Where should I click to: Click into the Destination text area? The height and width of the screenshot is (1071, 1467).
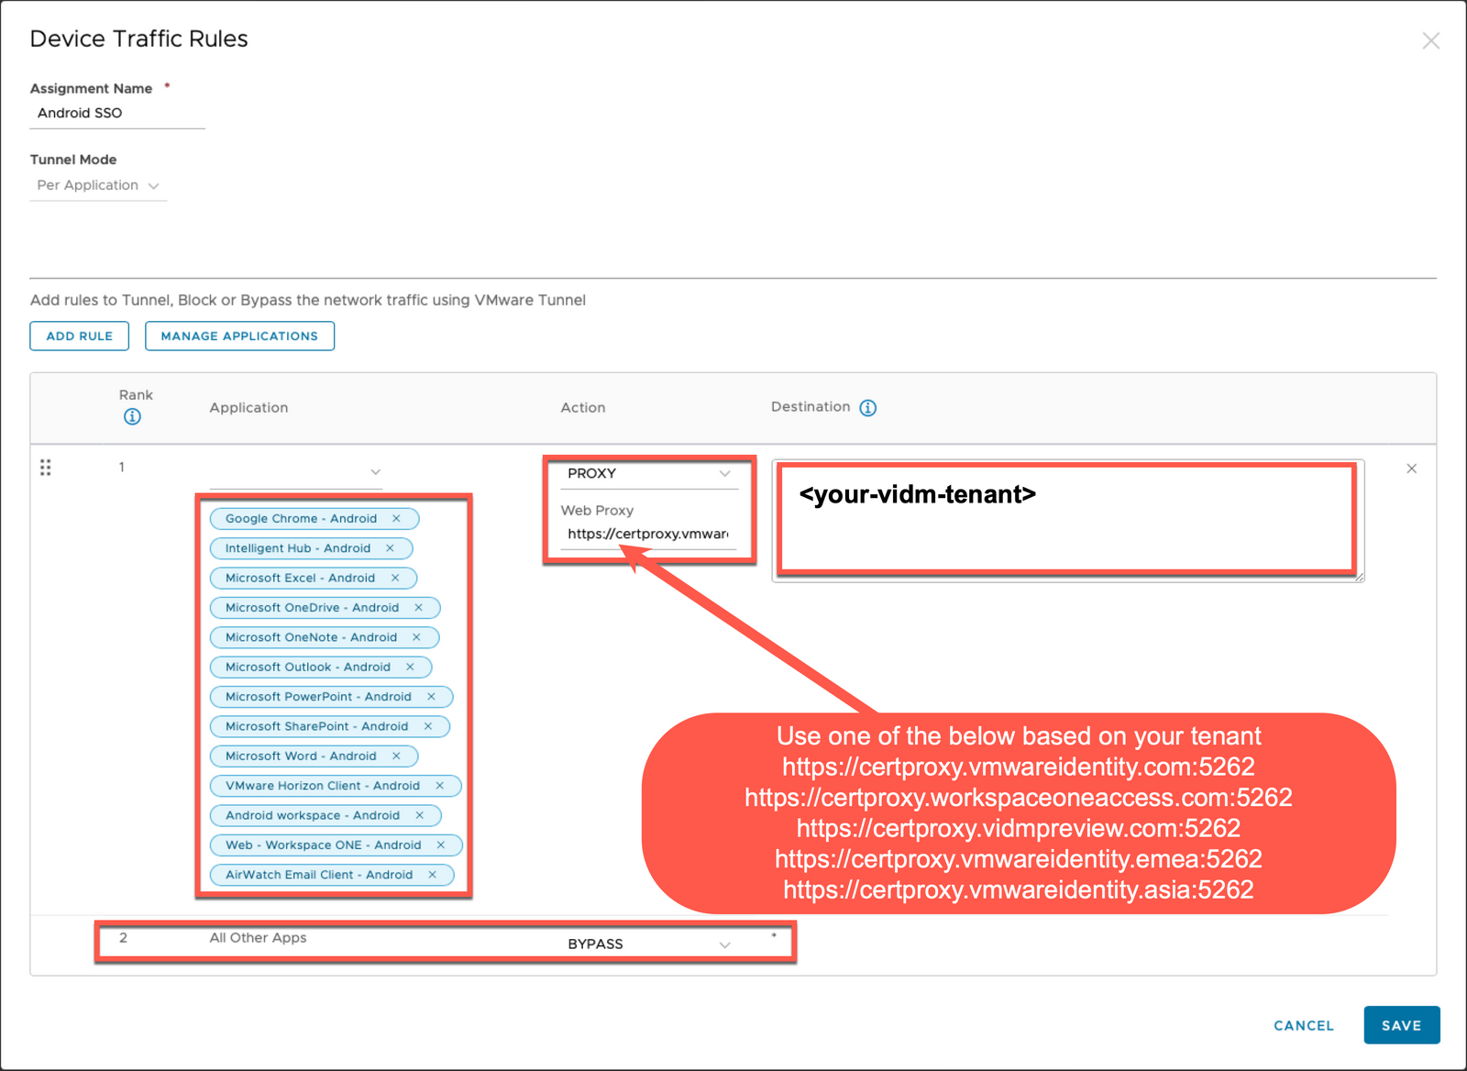pos(1068,520)
